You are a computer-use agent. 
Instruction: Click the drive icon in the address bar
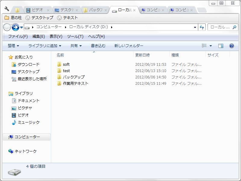[x=27, y=27]
